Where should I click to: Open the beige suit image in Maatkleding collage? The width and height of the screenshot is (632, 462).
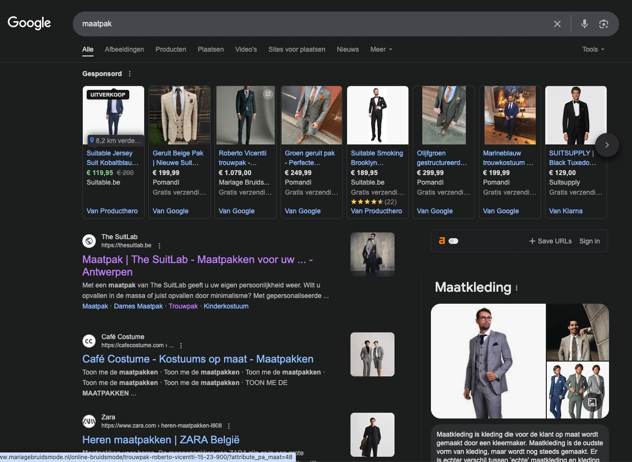(x=578, y=332)
